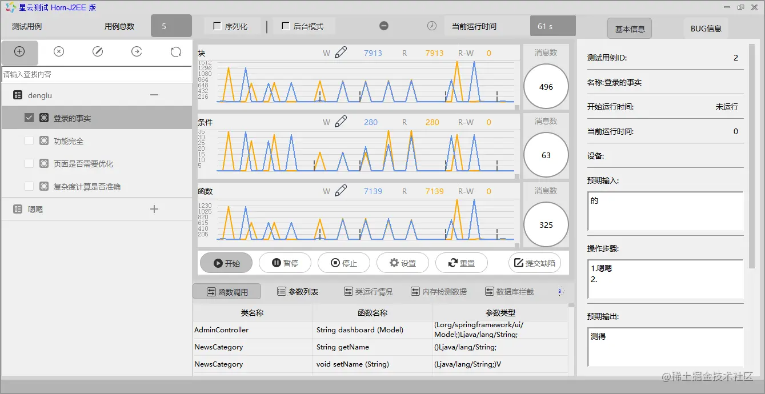
Task: Click pencil edit icon in 条件 chart header
Action: (x=341, y=122)
